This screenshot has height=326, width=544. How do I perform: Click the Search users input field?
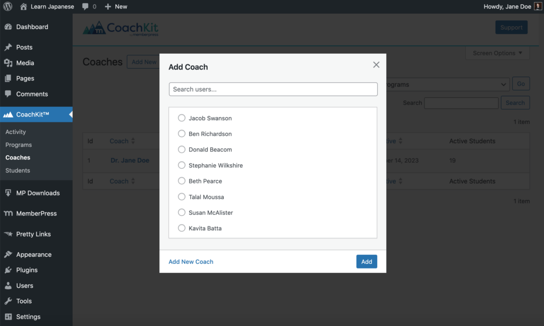[273, 89]
